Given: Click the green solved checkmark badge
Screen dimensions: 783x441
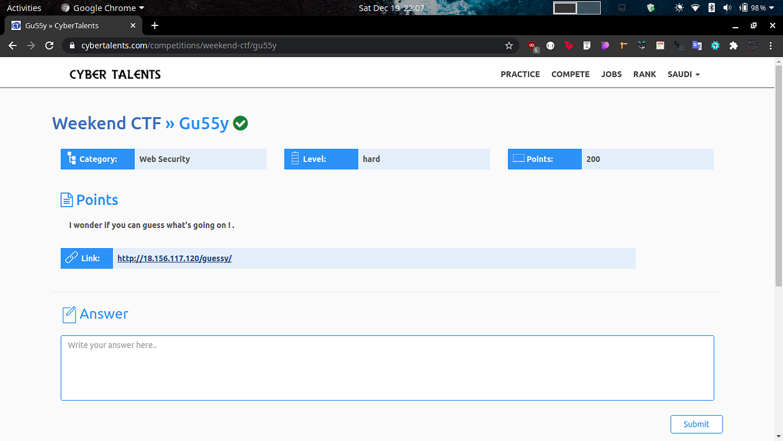Looking at the screenshot, I should point(240,123).
